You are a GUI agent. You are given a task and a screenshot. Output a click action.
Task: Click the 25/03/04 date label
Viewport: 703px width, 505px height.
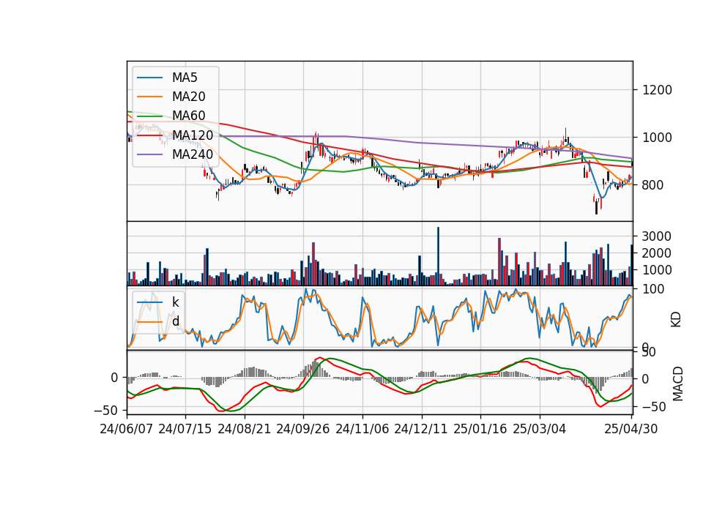click(540, 429)
